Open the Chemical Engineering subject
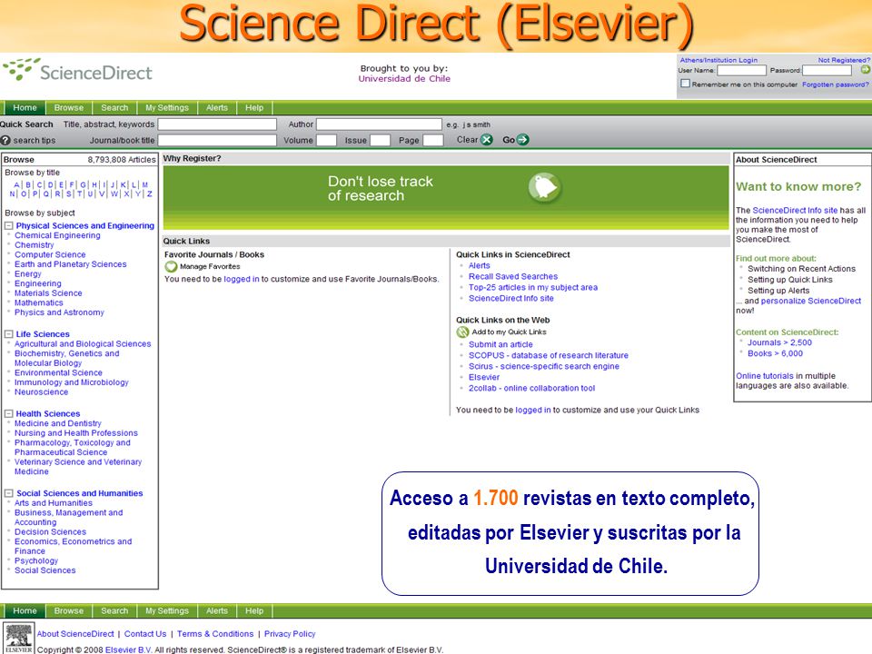872x654 pixels. (57, 236)
